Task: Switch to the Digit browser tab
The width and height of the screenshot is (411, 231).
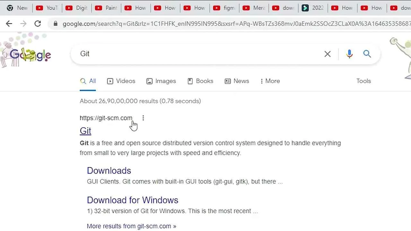Action: [76, 8]
